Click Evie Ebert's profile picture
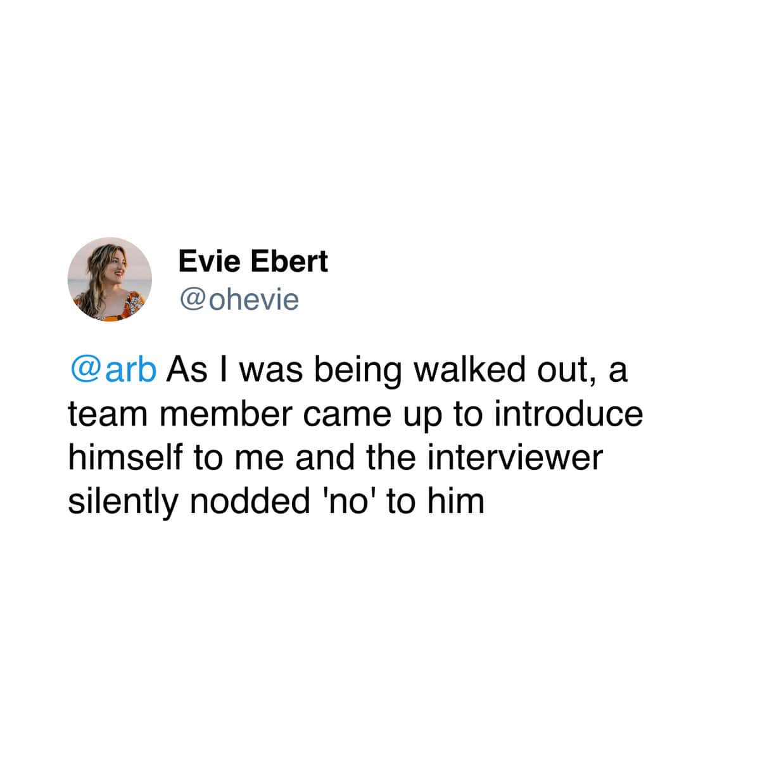The width and height of the screenshot is (760, 760). tap(110, 279)
